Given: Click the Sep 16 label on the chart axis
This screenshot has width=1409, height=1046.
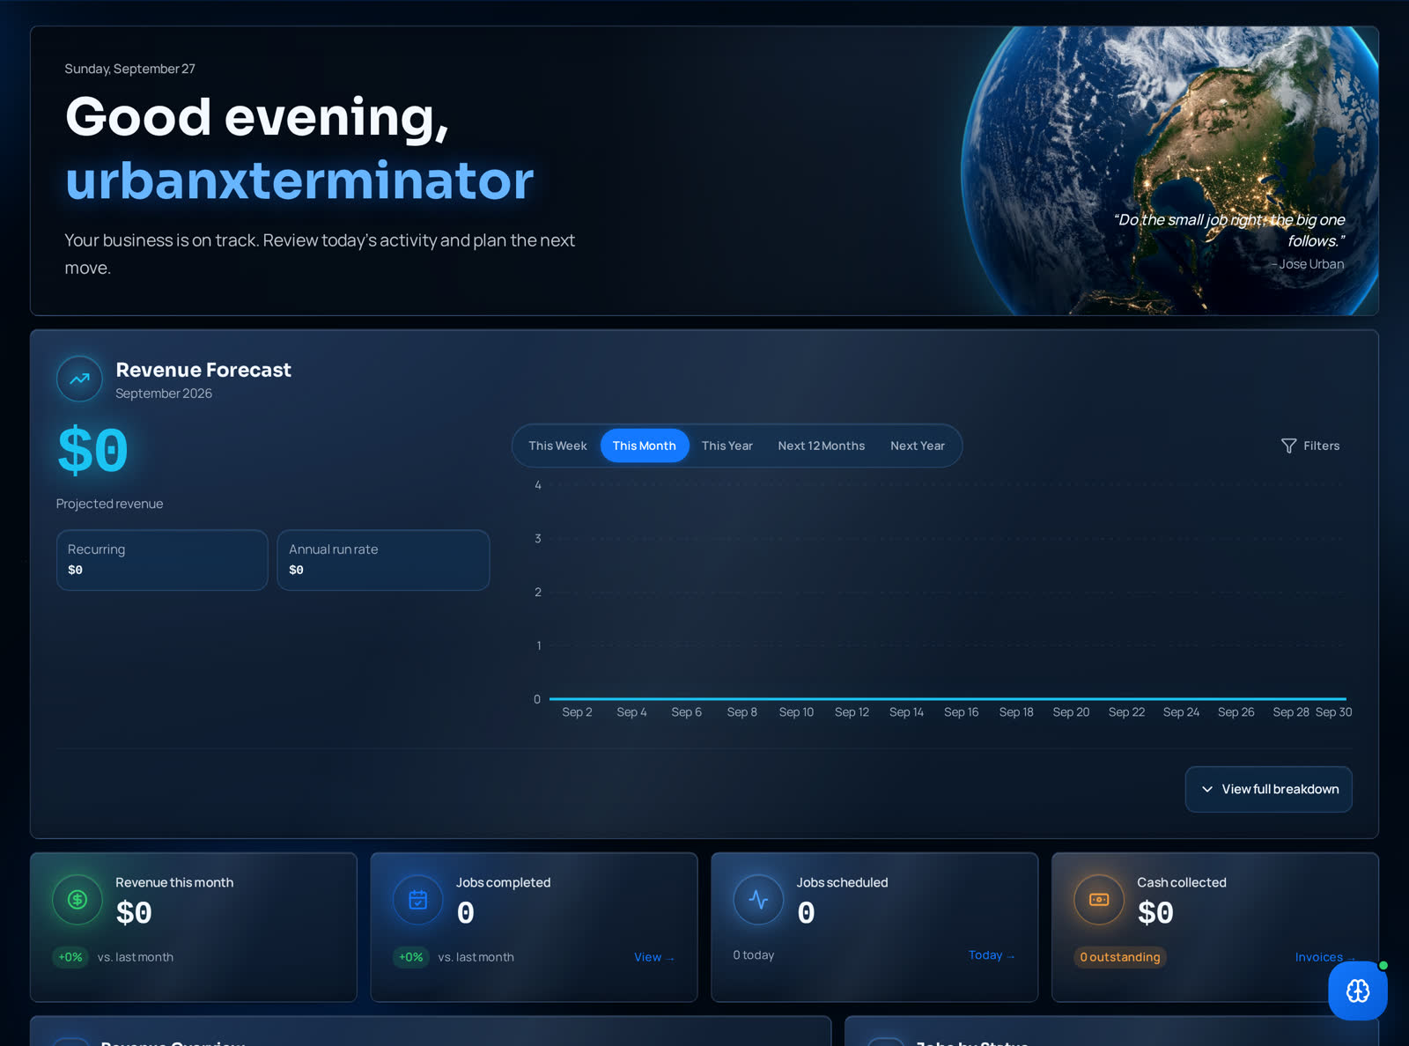Looking at the screenshot, I should pos(962,712).
